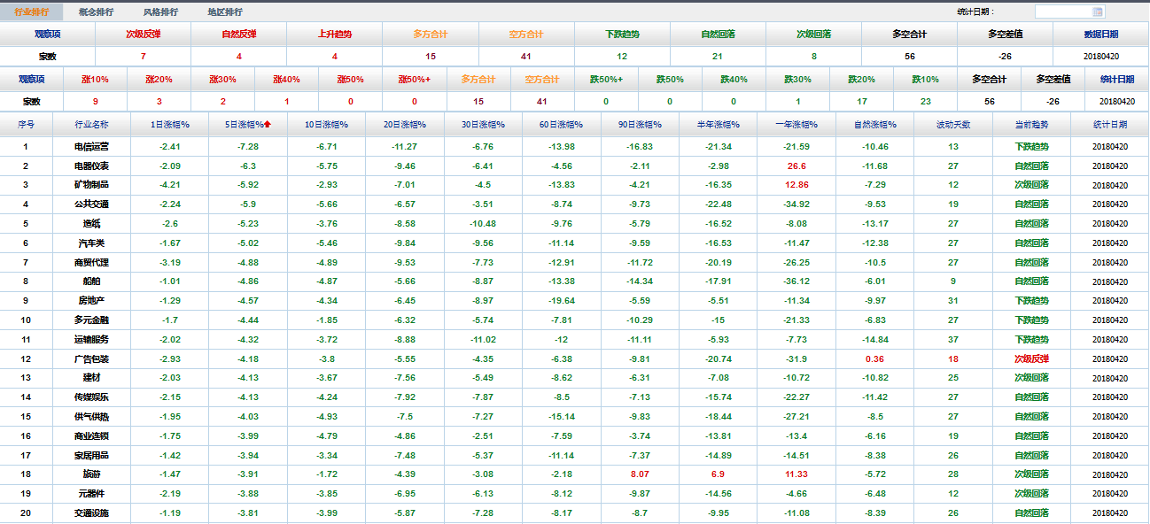Select the 传媒娱乐 industry name

pyautogui.click(x=91, y=397)
